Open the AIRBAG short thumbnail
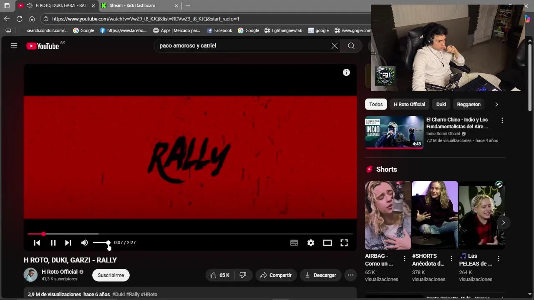Screen dimensions: 534x300 click(388, 215)
